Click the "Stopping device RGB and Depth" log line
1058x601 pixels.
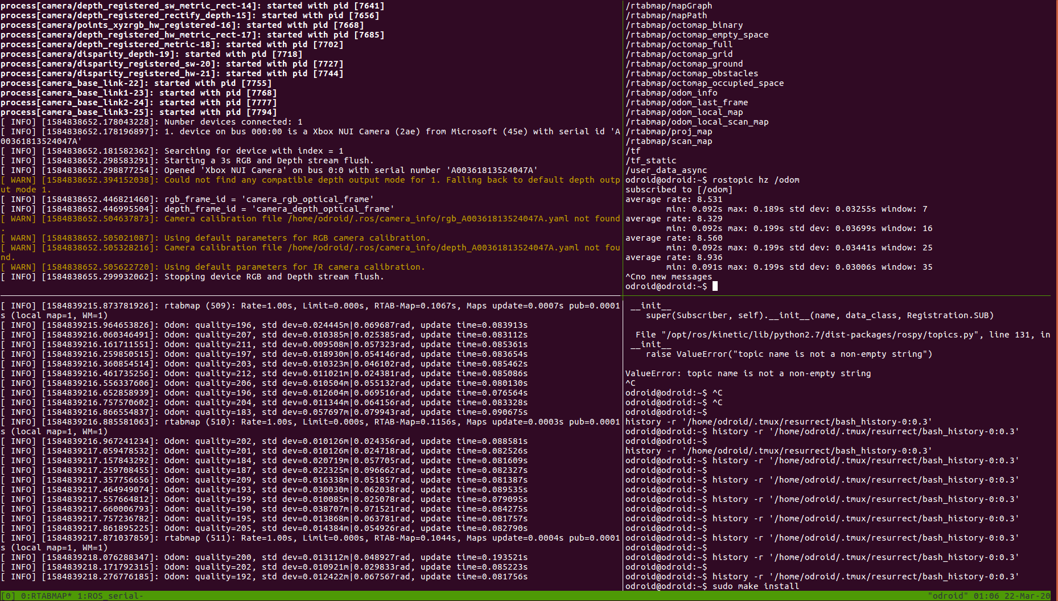pyautogui.click(x=273, y=277)
